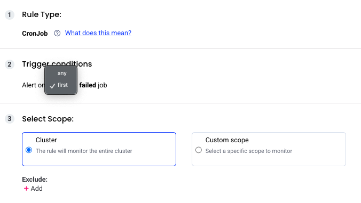This screenshot has height=203, width=361.
Task: Click the Trigger conditions section heading
Action: 57,64
